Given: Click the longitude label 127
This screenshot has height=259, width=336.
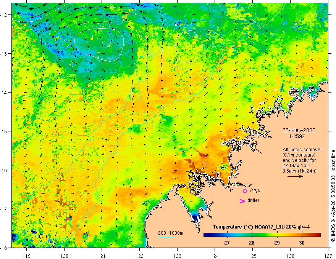Looking at the screenshot, I should pyautogui.click(x=328, y=256).
